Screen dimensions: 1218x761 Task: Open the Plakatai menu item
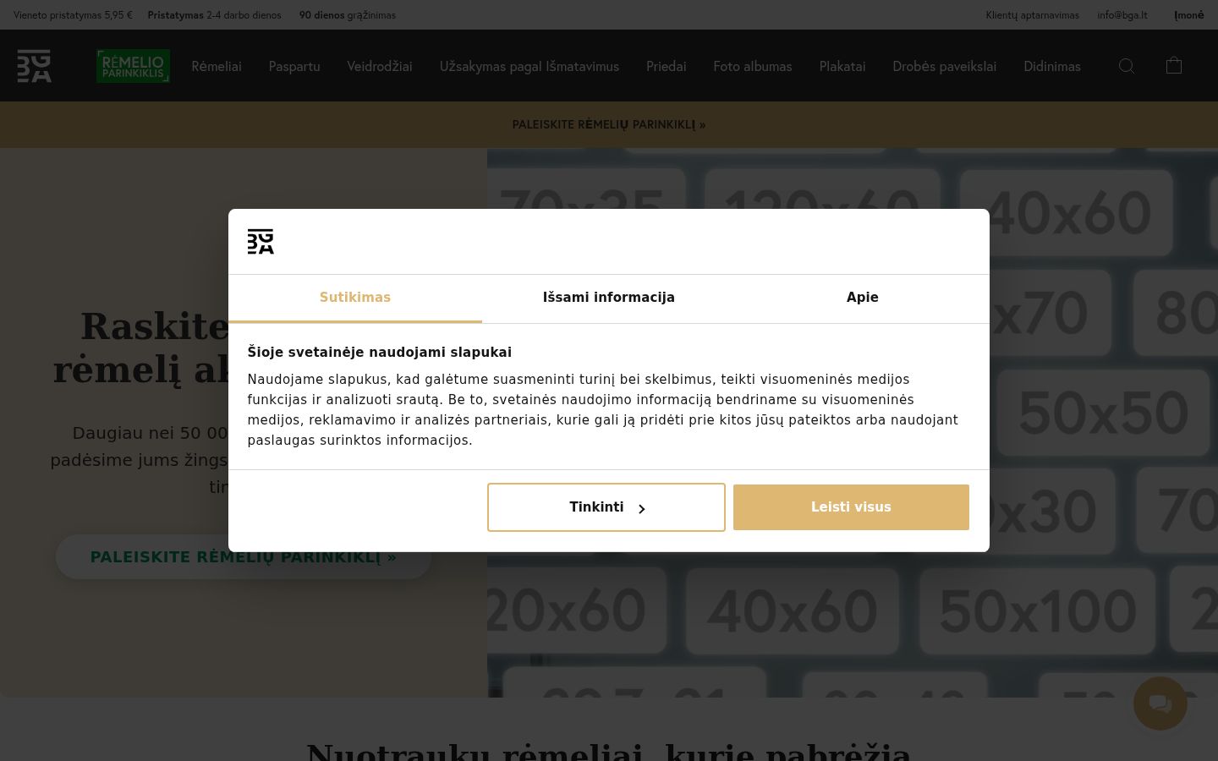842,66
